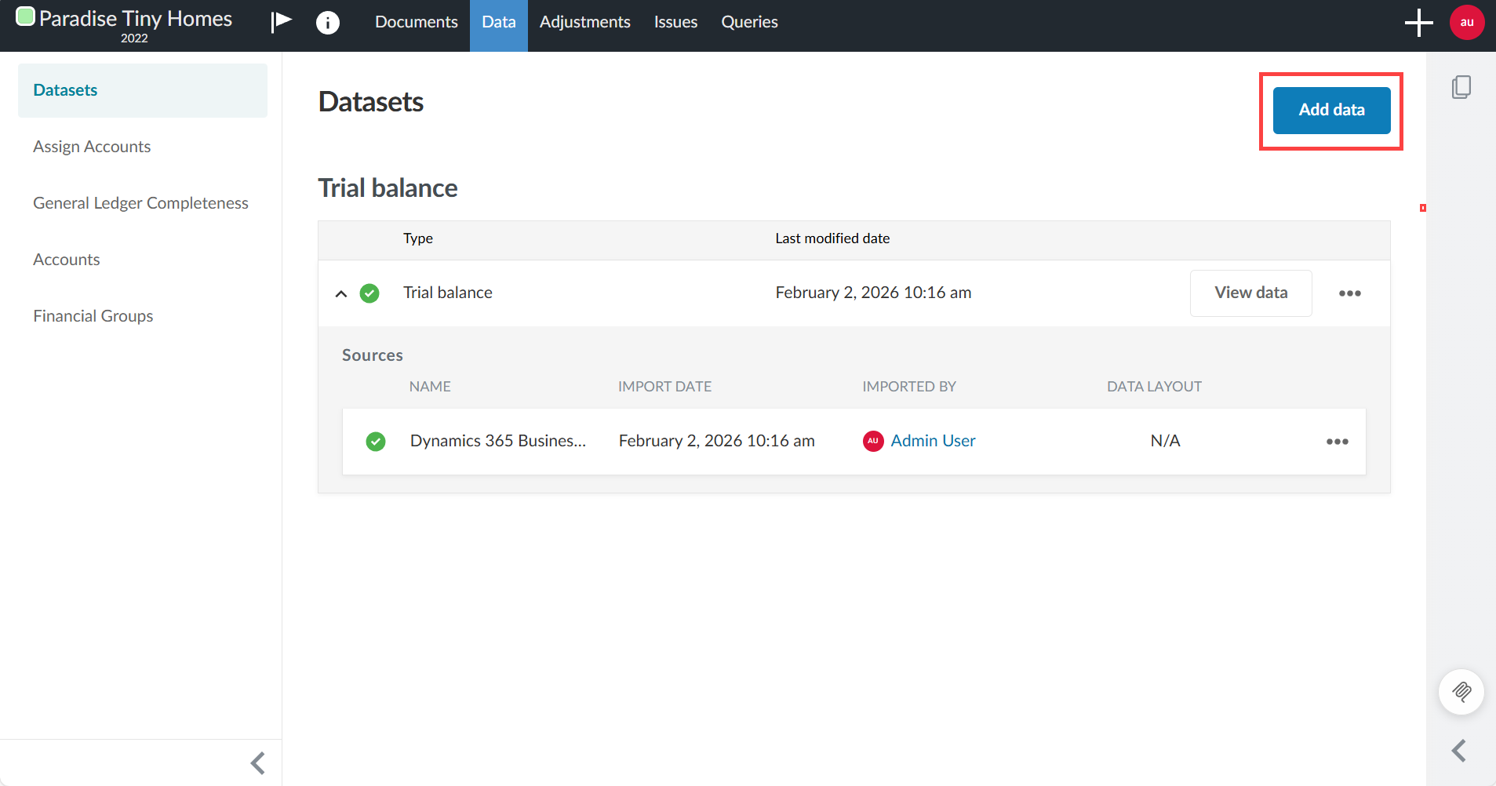Open the engagement info icon

coord(327,23)
